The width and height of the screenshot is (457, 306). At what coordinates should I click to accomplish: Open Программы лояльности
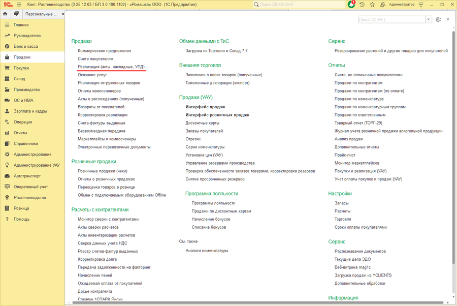pos(213,203)
